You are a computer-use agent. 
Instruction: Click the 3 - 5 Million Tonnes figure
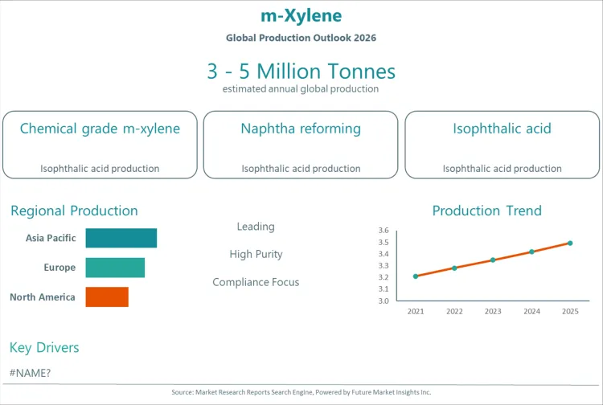pos(301,72)
